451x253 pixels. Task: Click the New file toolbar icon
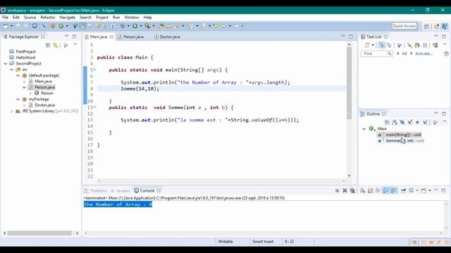tap(6, 26)
